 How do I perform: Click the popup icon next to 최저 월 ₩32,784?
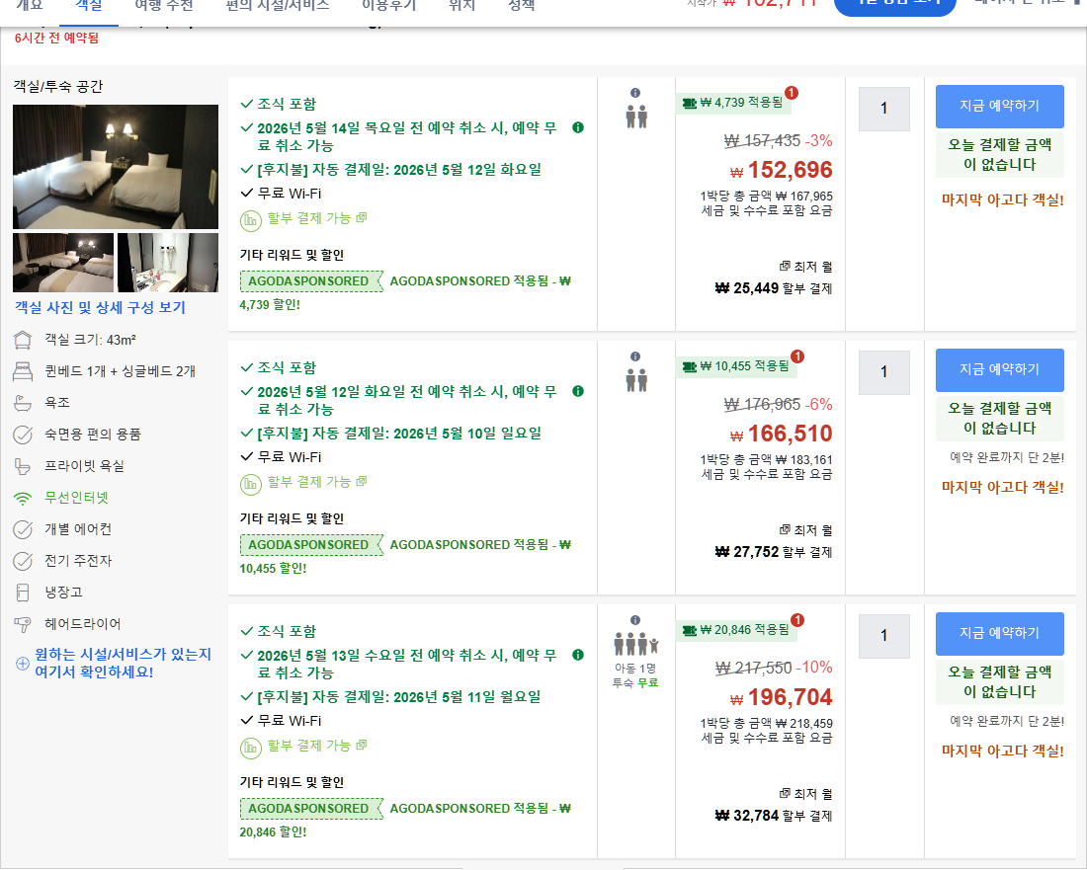coord(785,793)
